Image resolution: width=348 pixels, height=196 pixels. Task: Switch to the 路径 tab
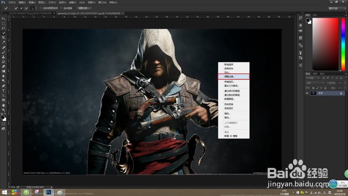coord(322,74)
